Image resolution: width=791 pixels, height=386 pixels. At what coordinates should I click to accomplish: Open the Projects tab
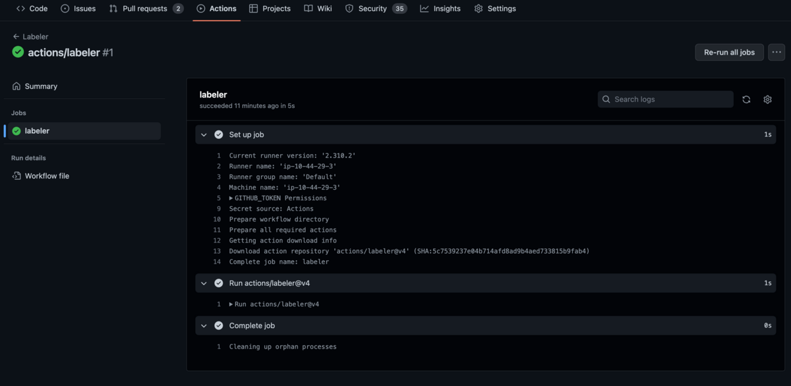click(x=270, y=9)
